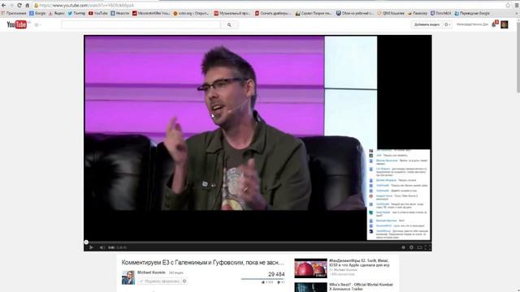520x292 pixels.
Task: Open the account avatar menu
Action: coord(504,24)
